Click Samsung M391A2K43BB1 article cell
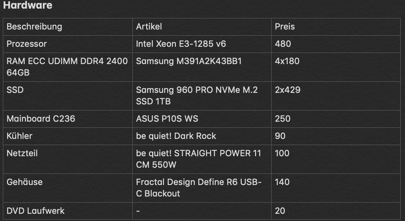 point(189,61)
